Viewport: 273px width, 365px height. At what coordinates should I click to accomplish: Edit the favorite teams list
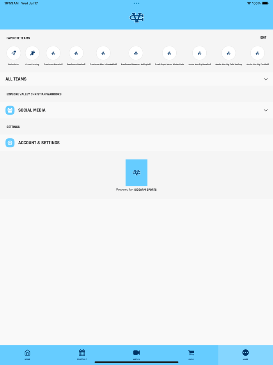coord(263,38)
